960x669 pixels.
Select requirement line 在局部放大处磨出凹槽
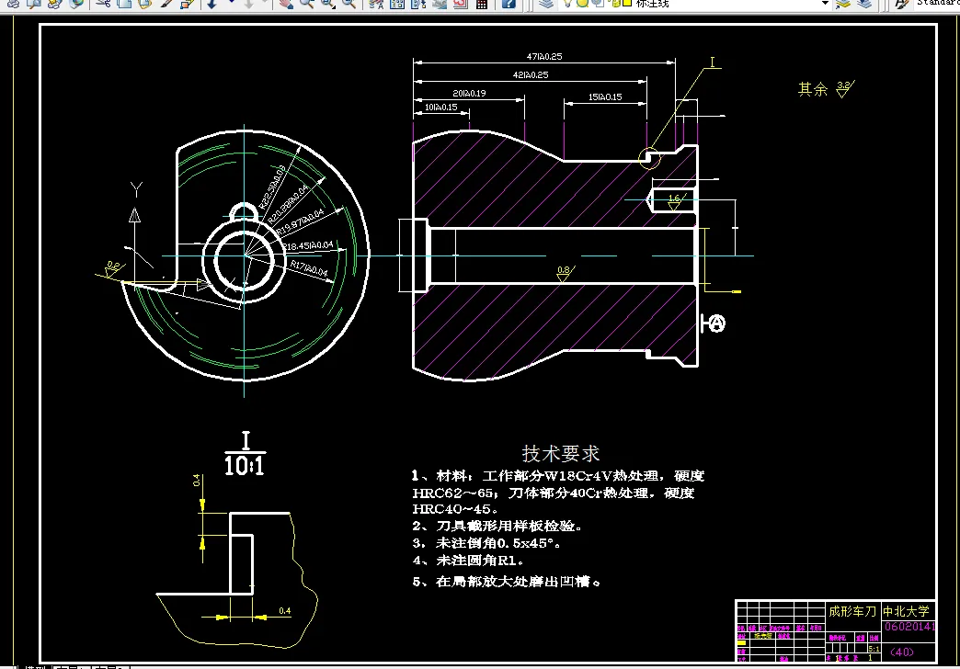(x=507, y=582)
